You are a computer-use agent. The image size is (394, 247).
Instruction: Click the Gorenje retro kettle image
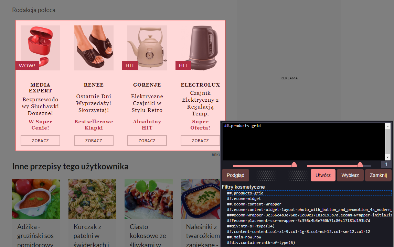coord(147,48)
